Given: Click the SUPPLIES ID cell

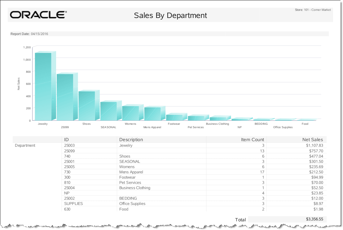Looking at the screenshot, I should click(x=73, y=204).
